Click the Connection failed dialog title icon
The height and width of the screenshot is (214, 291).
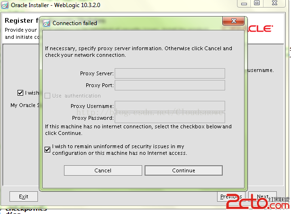(x=46, y=23)
